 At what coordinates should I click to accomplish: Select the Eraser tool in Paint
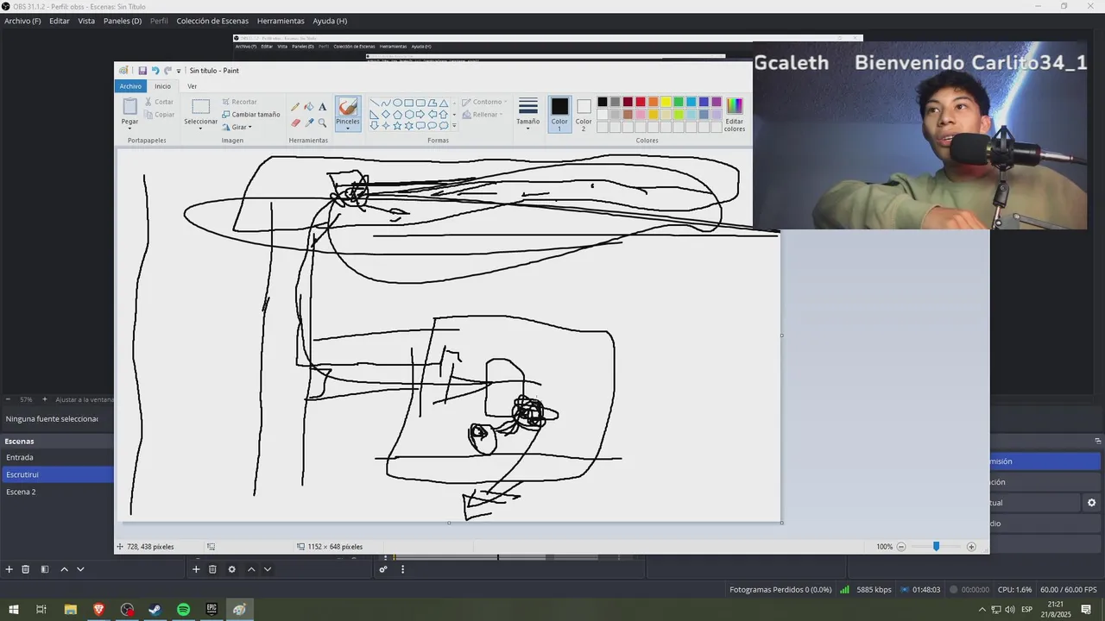coord(295,122)
